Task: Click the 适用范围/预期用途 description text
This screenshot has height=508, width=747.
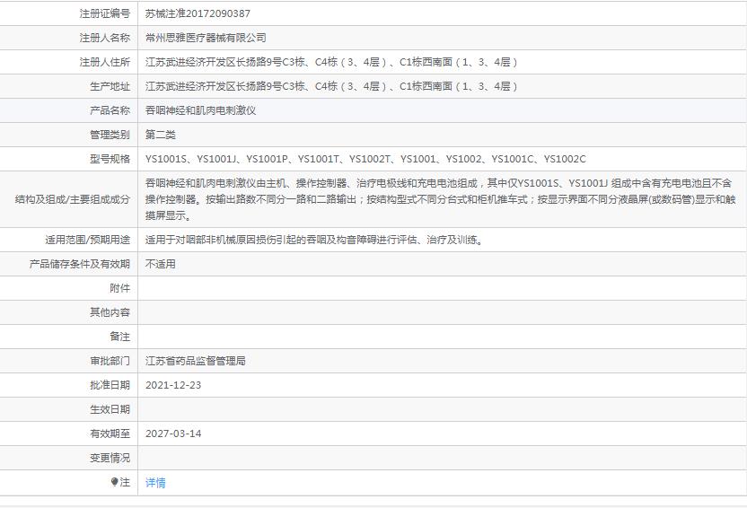Action: pos(315,240)
